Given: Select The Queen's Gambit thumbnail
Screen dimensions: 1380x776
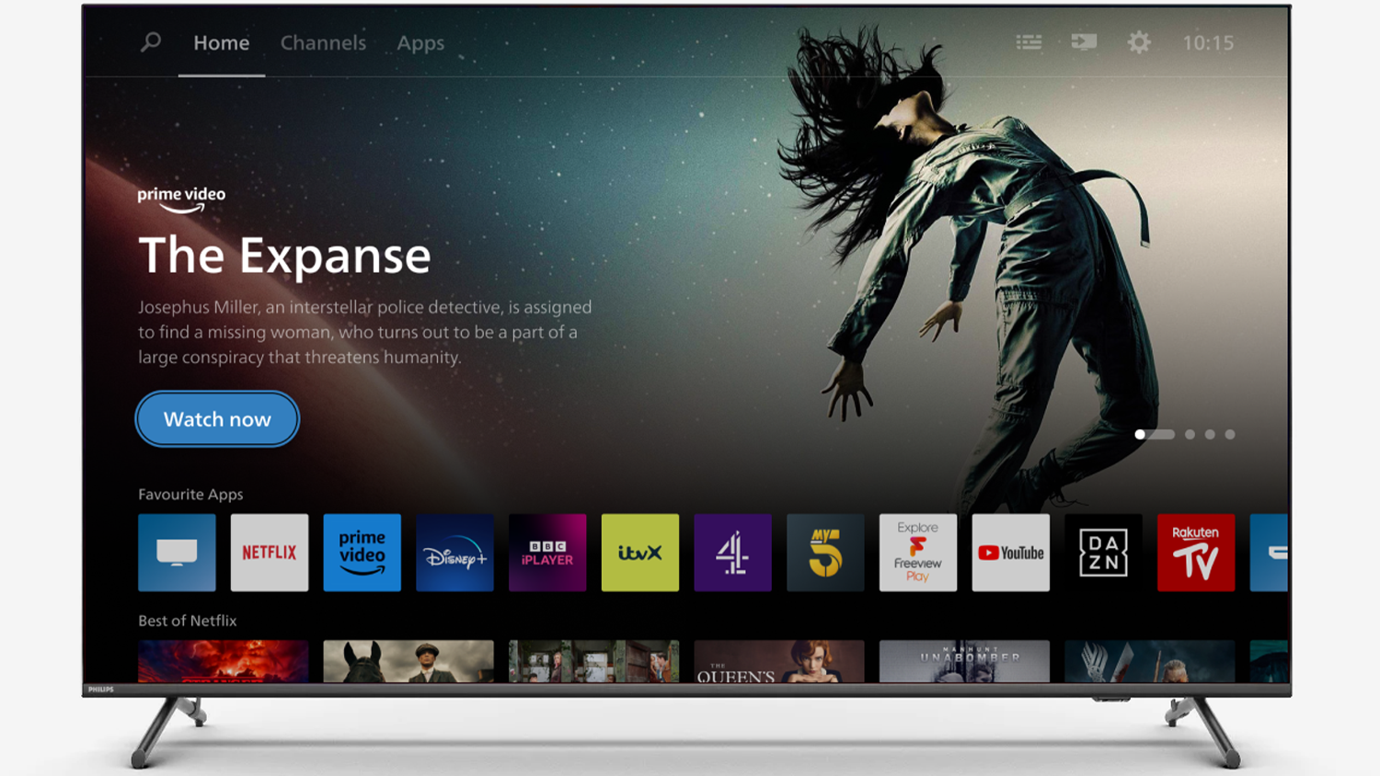Looking at the screenshot, I should click(x=778, y=661).
